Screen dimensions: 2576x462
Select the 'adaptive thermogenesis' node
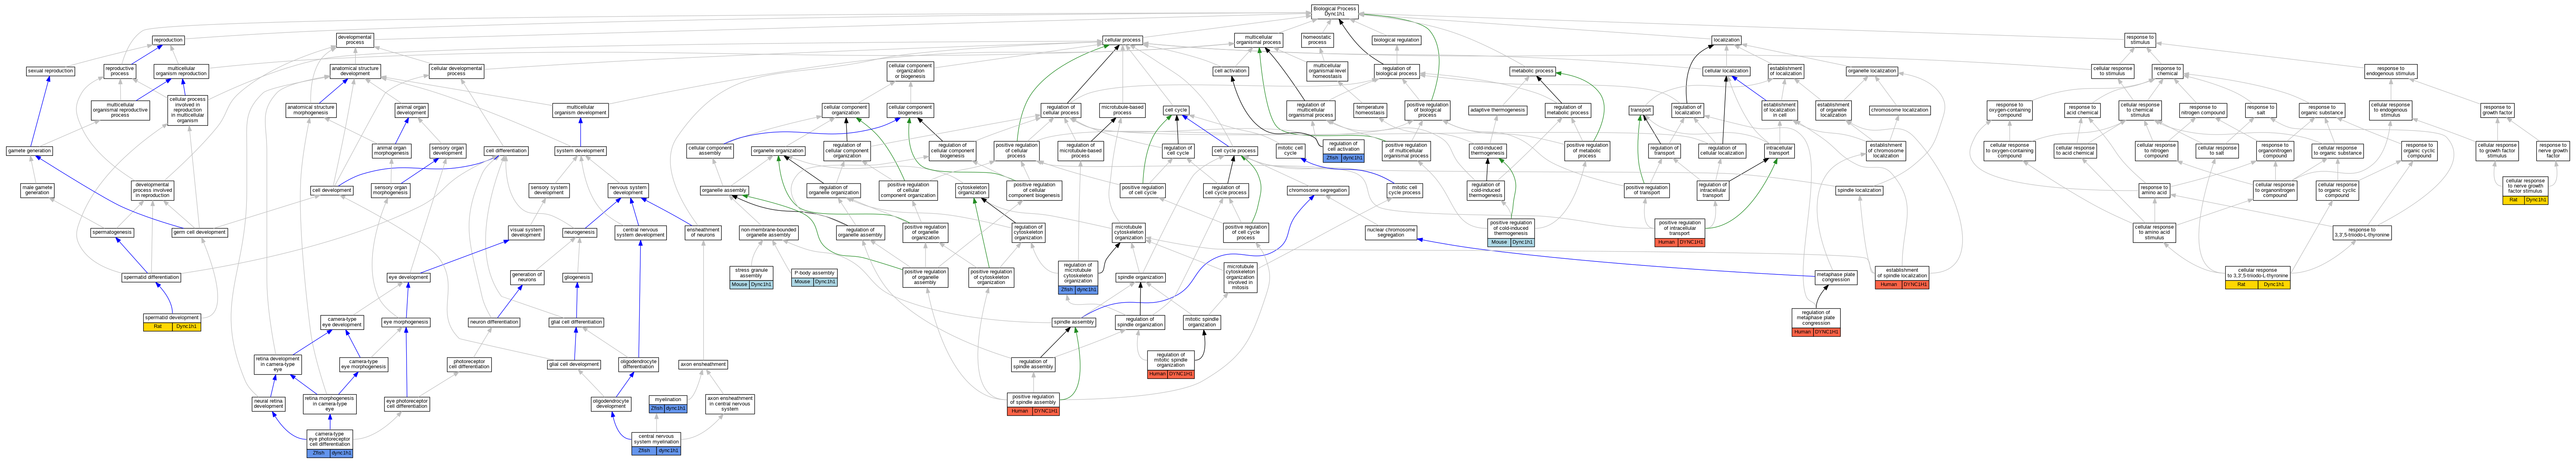(x=1497, y=110)
